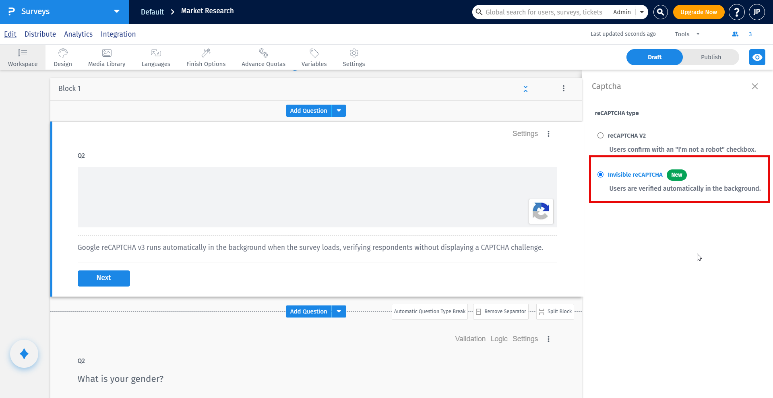Click the Split Block button

(555, 311)
